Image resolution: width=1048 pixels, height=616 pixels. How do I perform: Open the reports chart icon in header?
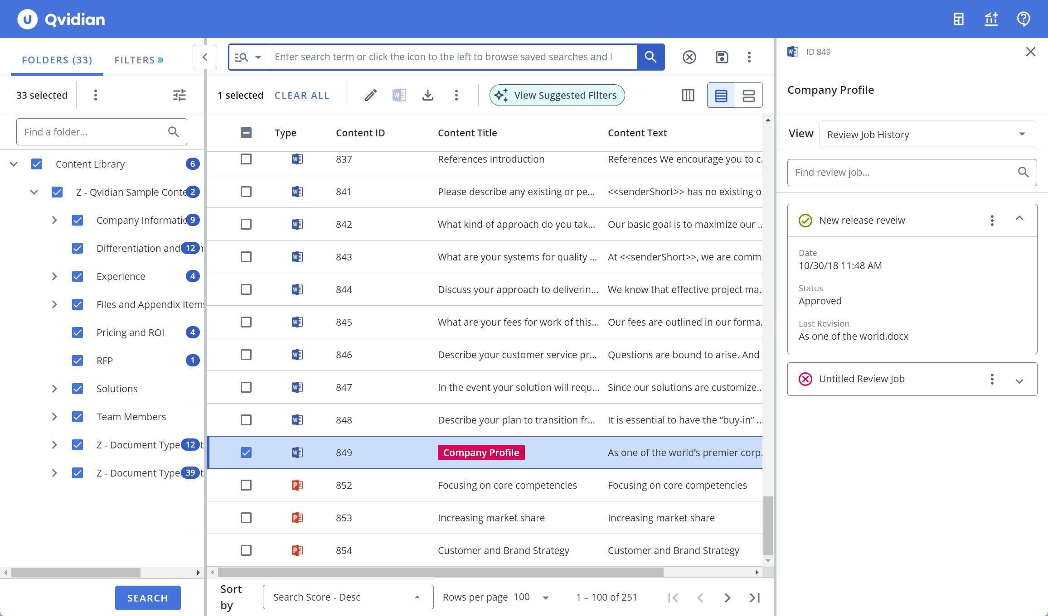(991, 19)
